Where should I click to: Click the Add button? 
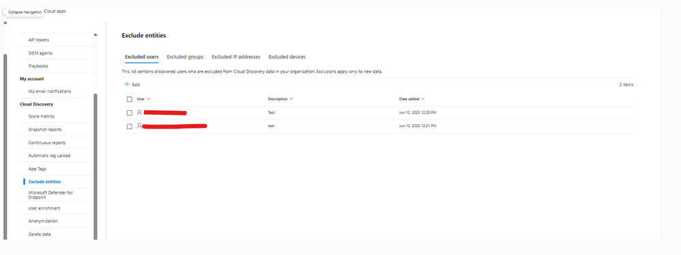click(132, 84)
